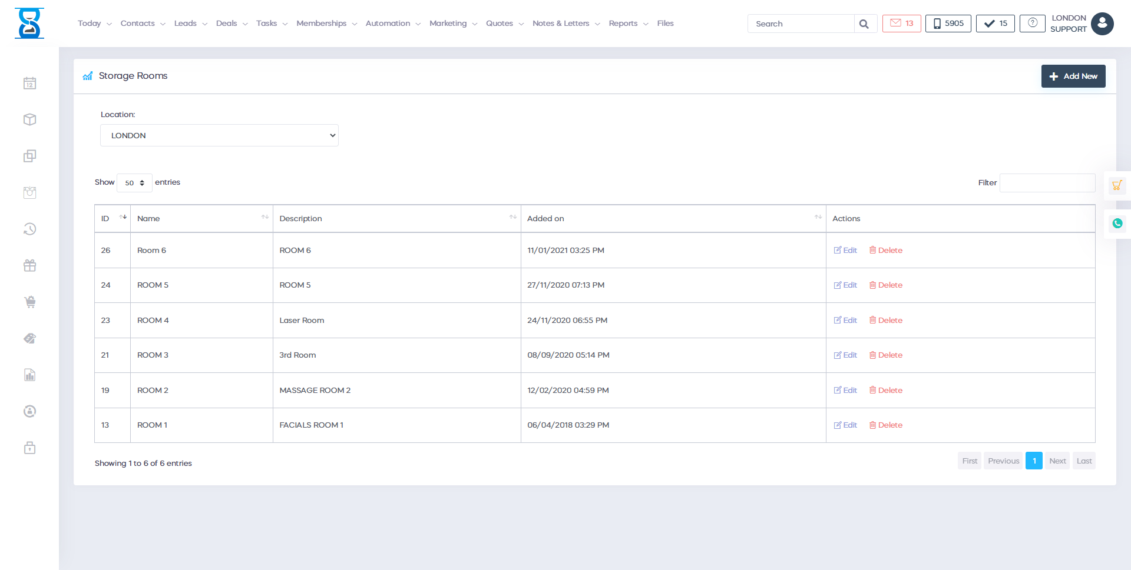Click the history clock sidebar icon

[x=29, y=229]
